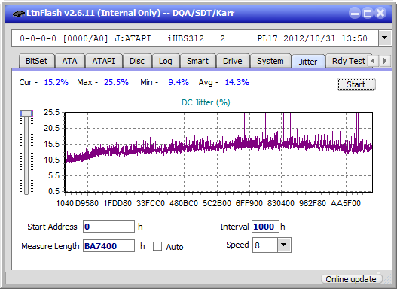Click the LtnFlash chip icon in title bar
This screenshot has height=289, width=397.
(x=19, y=13)
